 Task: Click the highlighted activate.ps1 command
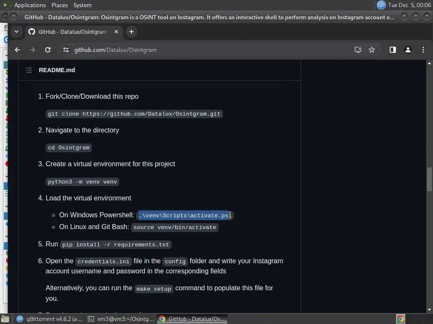click(185, 216)
